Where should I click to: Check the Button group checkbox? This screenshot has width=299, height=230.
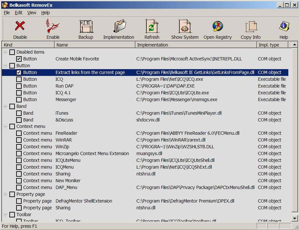pos(12,66)
